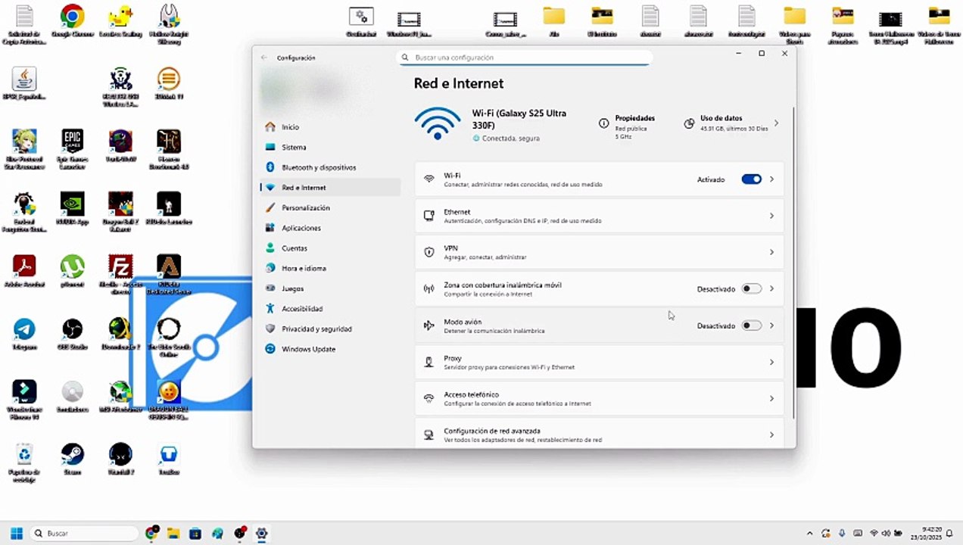Expand the Proxy row chevron

(771, 362)
